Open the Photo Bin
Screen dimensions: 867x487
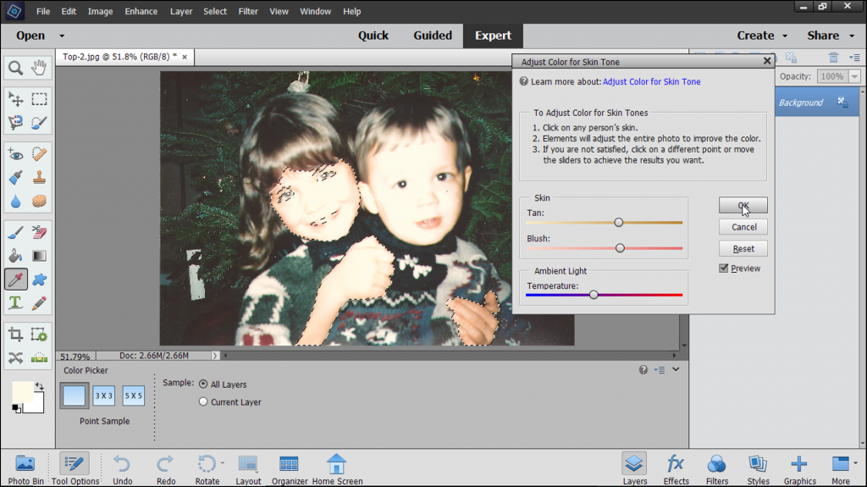[25, 468]
